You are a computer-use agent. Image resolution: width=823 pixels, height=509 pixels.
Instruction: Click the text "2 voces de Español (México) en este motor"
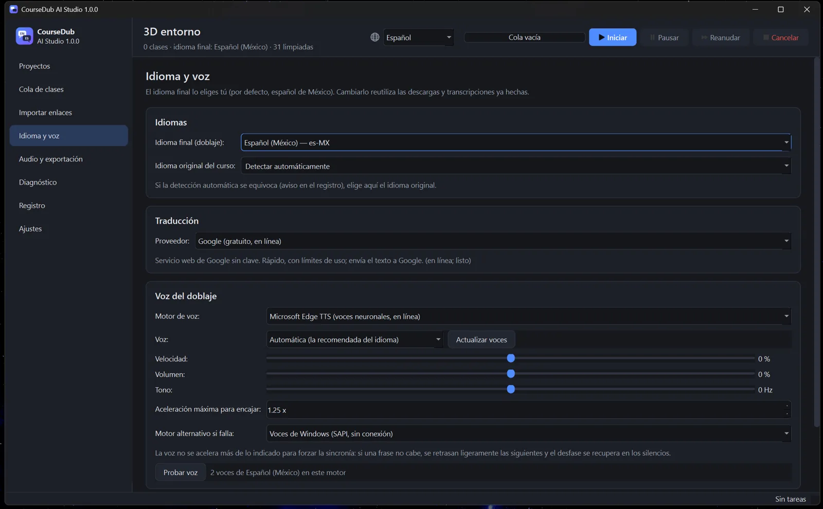tap(278, 472)
